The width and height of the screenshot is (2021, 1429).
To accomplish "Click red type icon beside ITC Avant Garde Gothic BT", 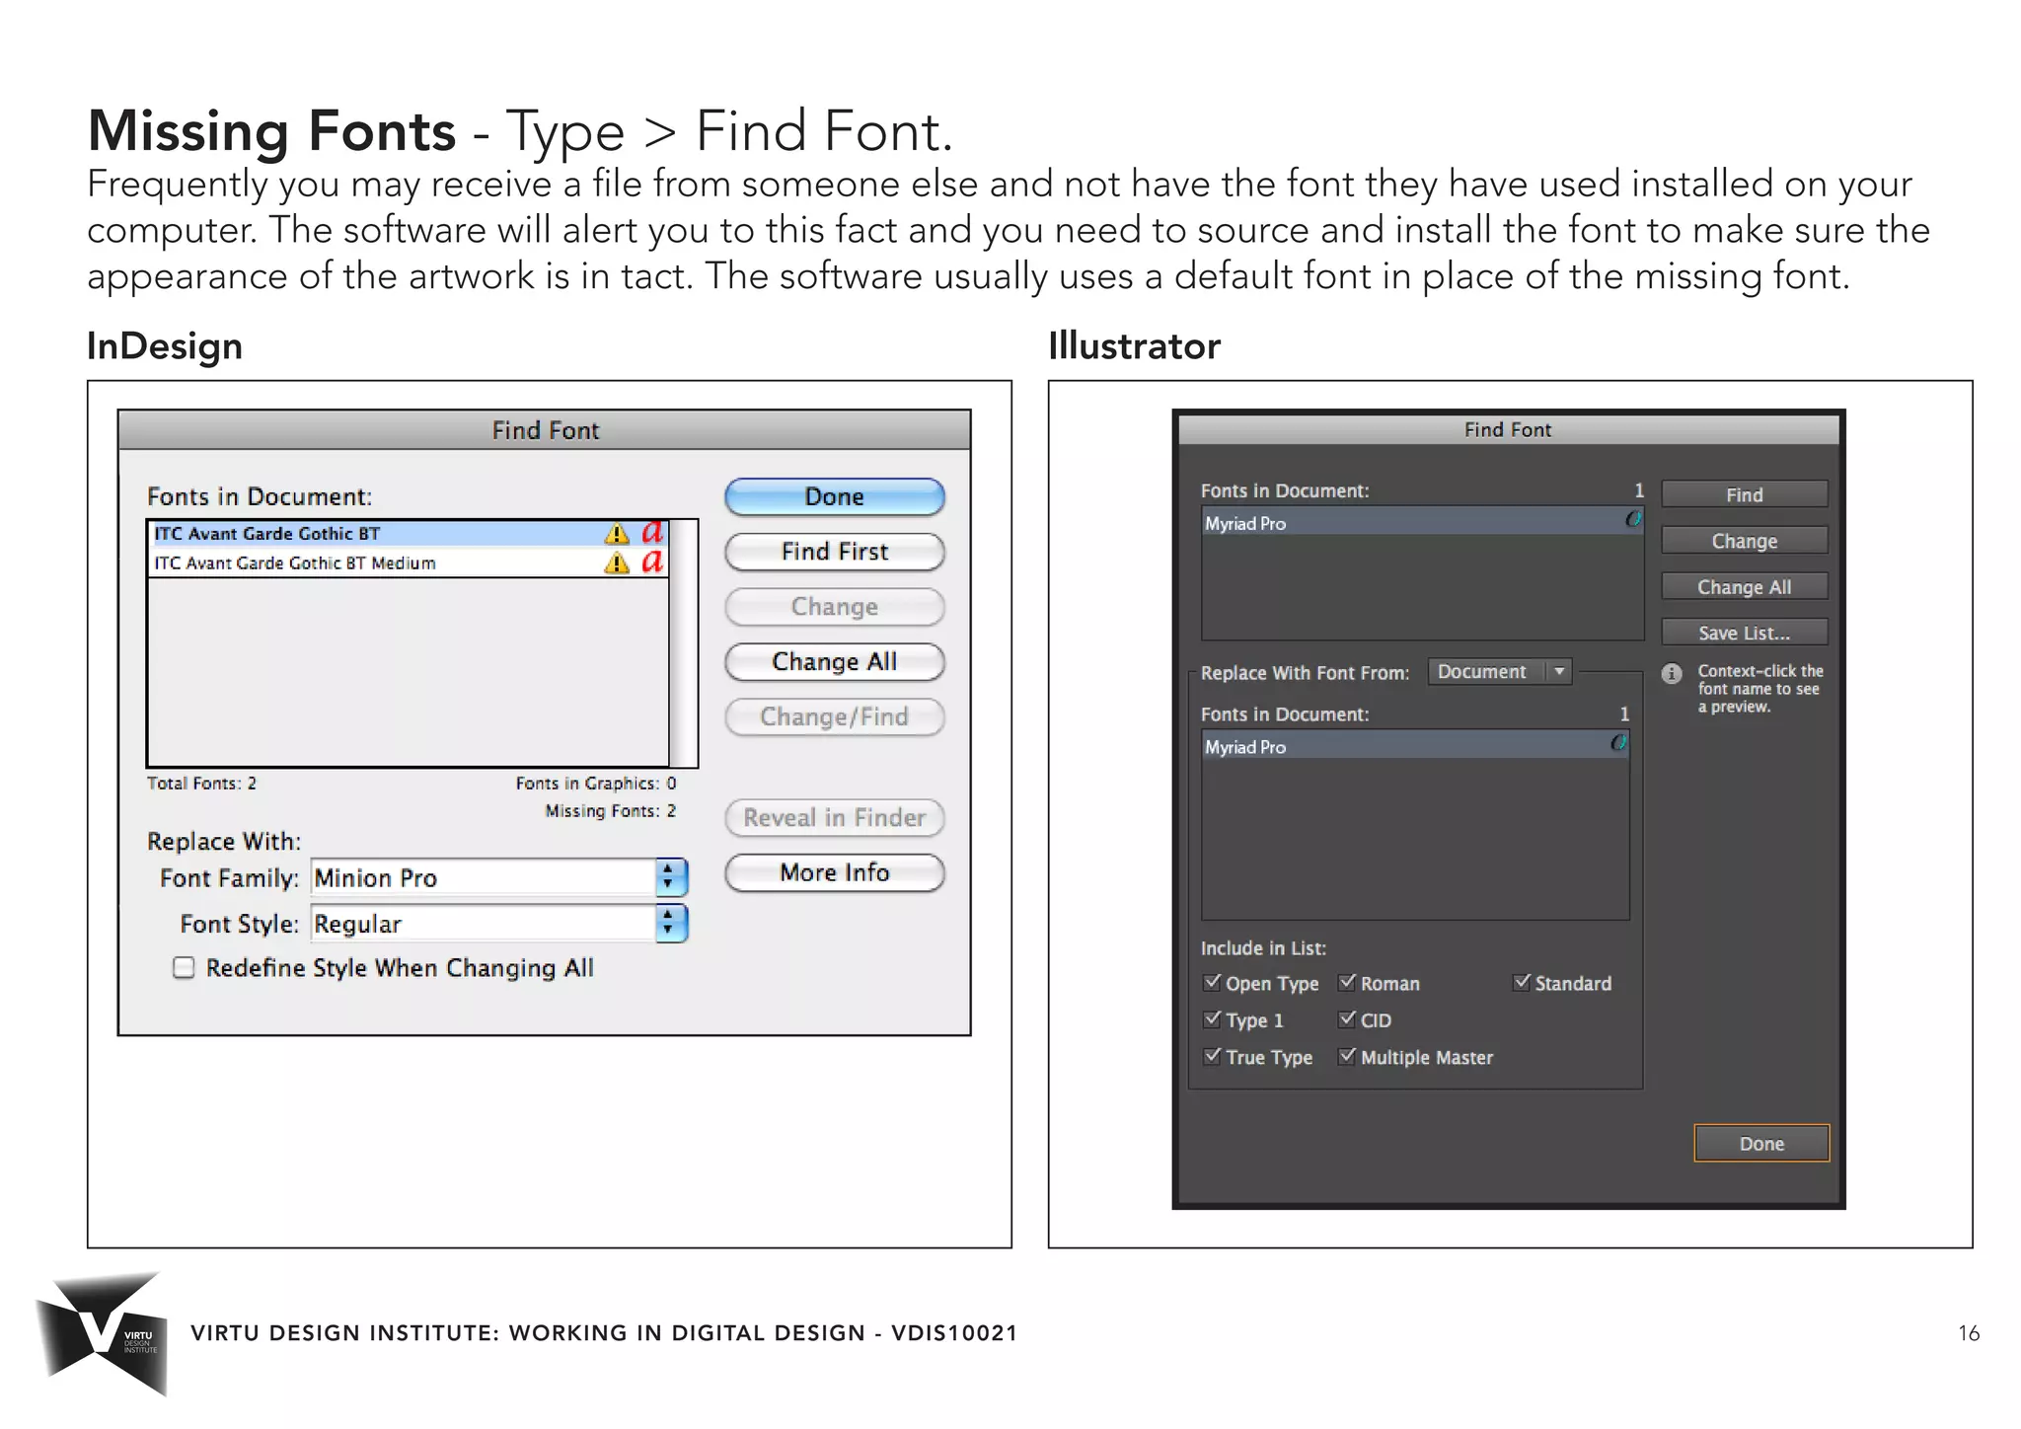I will [x=652, y=533].
